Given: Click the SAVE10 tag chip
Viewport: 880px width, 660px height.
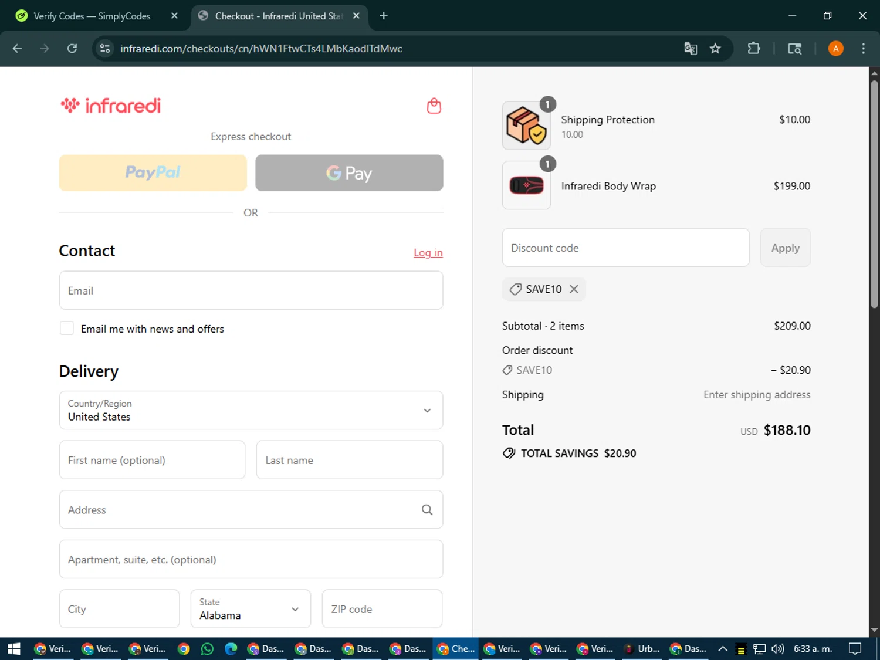Looking at the screenshot, I should tap(544, 289).
